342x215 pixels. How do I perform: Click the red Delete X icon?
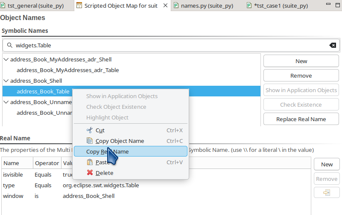pos(90,173)
